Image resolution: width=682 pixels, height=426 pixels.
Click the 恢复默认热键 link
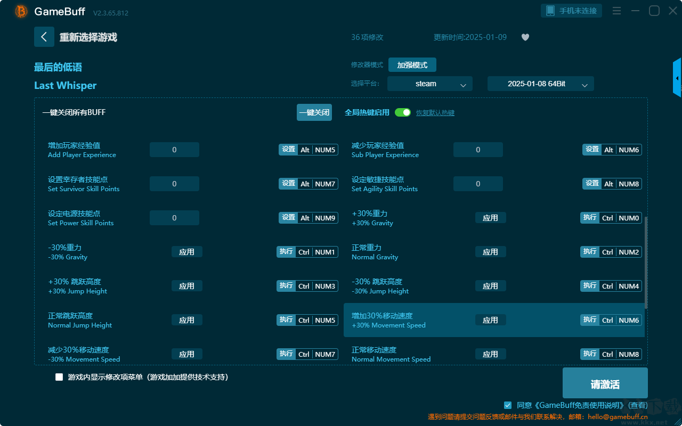(x=435, y=113)
